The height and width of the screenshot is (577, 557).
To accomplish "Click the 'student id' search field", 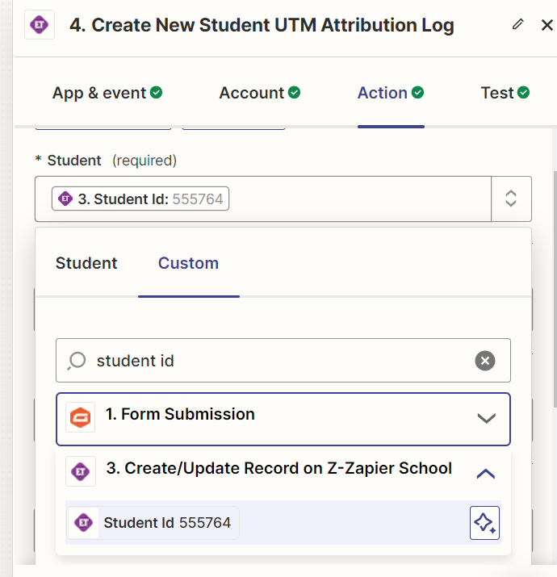I will [x=283, y=360].
